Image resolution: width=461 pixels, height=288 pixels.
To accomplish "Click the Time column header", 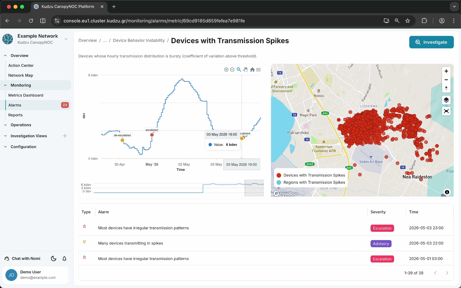I will [x=414, y=212].
